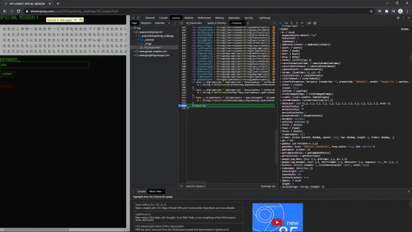Open the Security panel

point(248,18)
